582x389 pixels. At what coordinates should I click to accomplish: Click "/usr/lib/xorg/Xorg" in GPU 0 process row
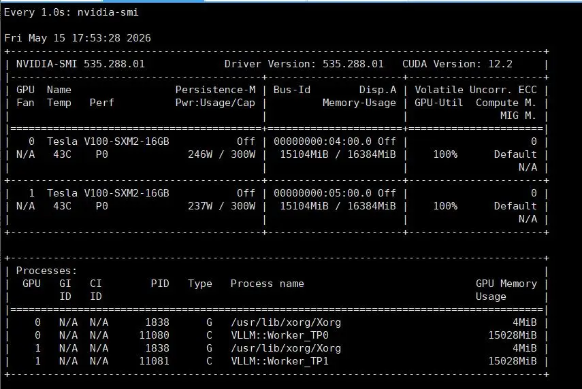286,322
